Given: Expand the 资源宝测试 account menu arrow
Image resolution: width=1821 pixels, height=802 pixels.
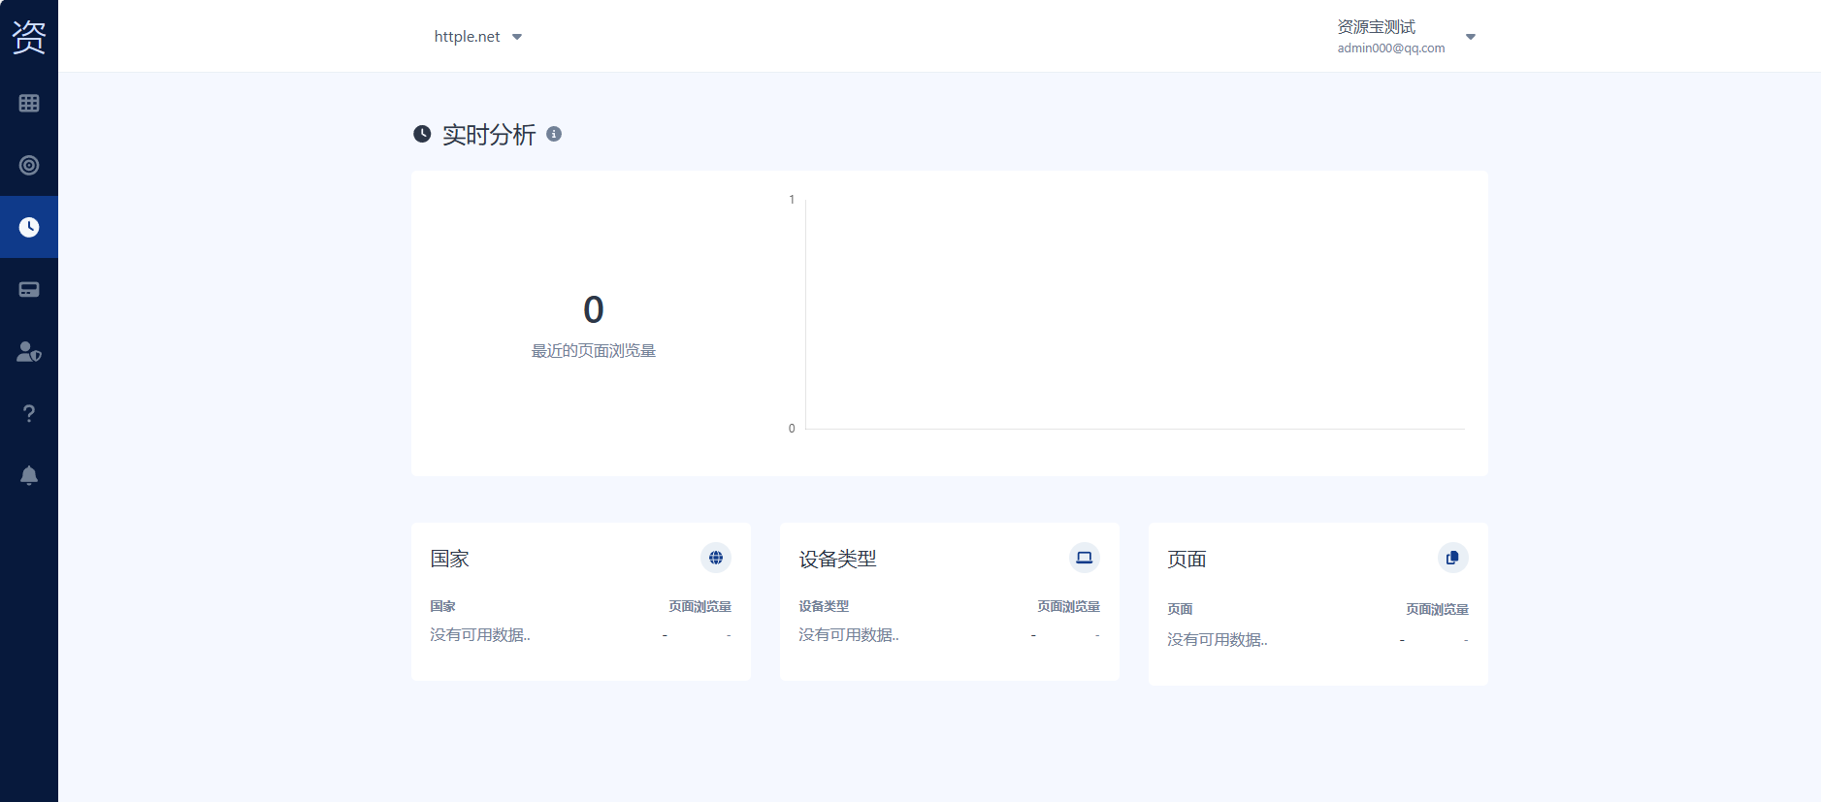Looking at the screenshot, I should coord(1471,37).
